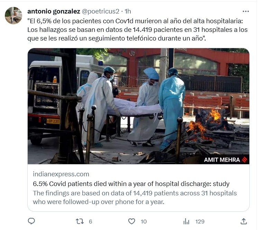Click the antonio gonzalez display name

tap(54, 11)
